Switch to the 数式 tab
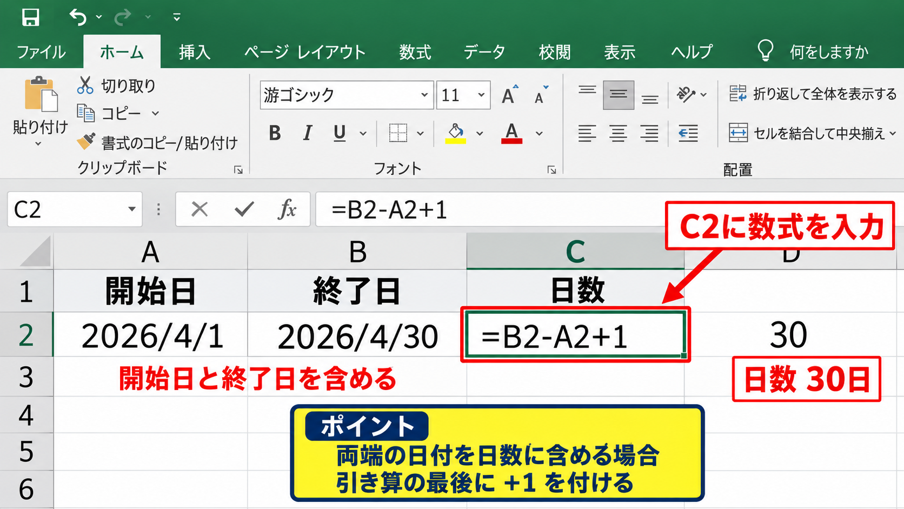The width and height of the screenshot is (904, 509). pos(415,52)
